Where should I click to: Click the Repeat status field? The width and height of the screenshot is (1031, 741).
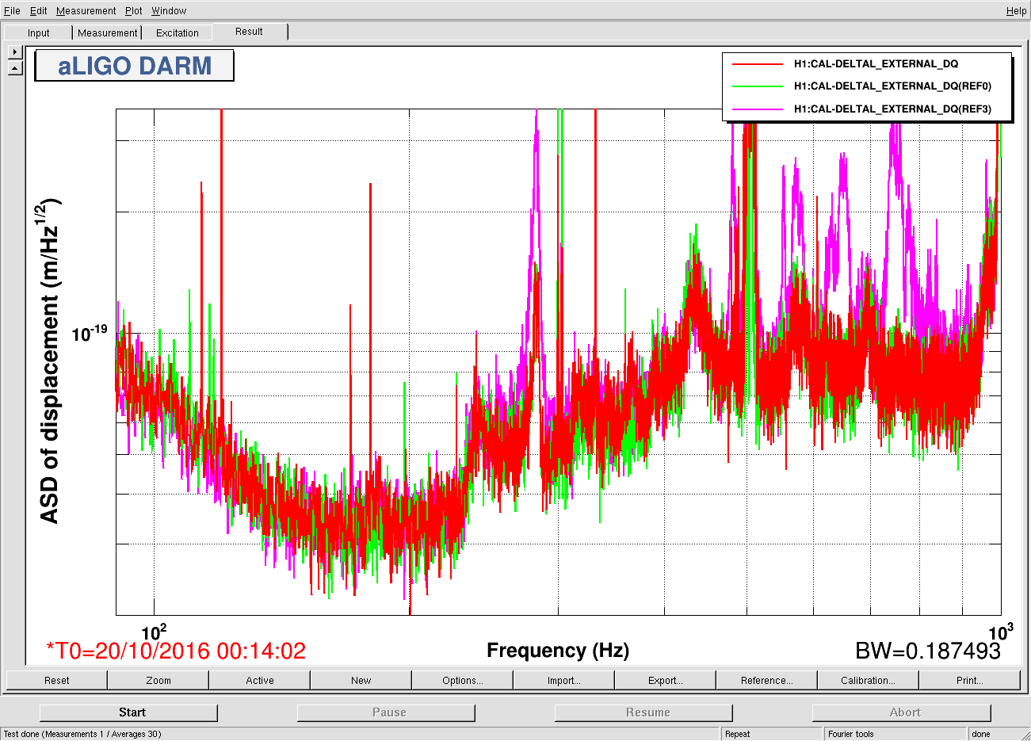point(772,734)
